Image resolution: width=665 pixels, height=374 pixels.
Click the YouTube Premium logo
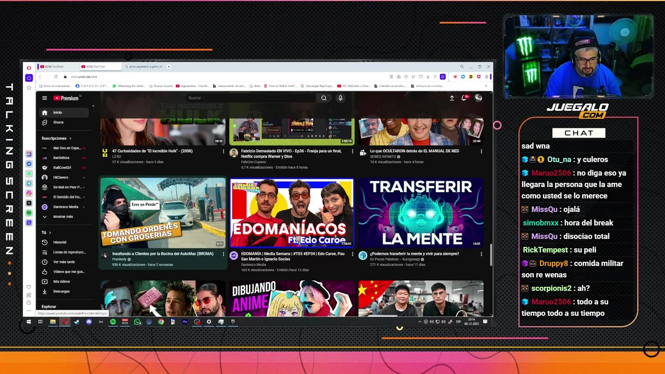point(66,98)
